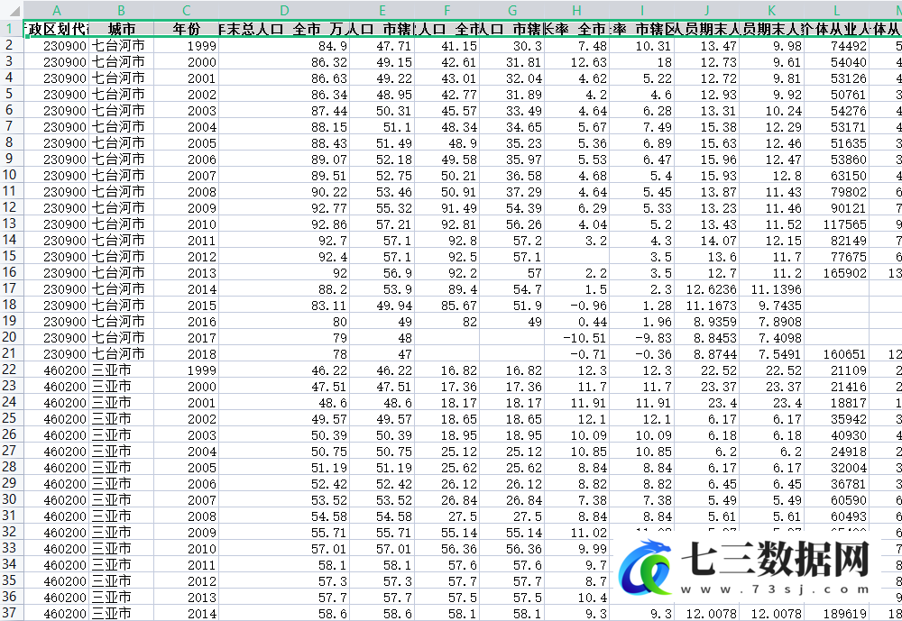Click cell with value 60590
Screen dimensions: 902x621
tap(837, 500)
